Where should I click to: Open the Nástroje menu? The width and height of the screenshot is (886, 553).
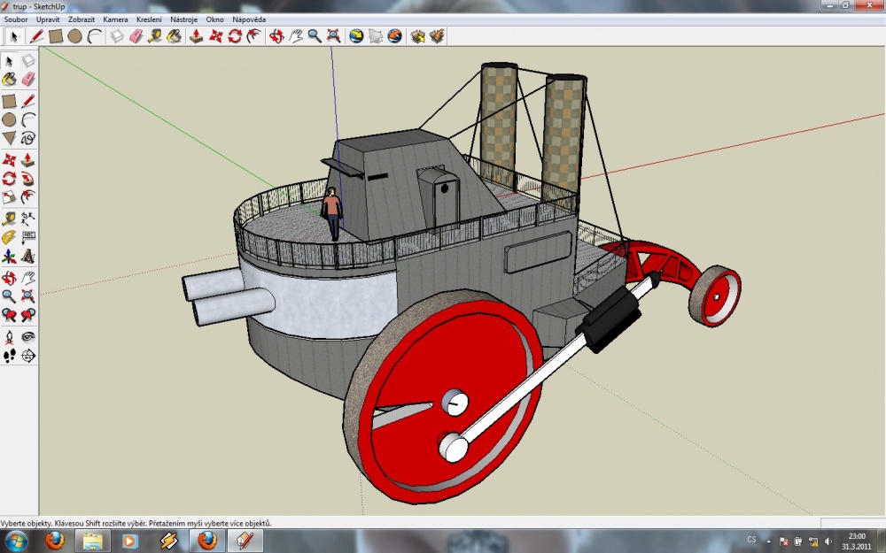183,19
